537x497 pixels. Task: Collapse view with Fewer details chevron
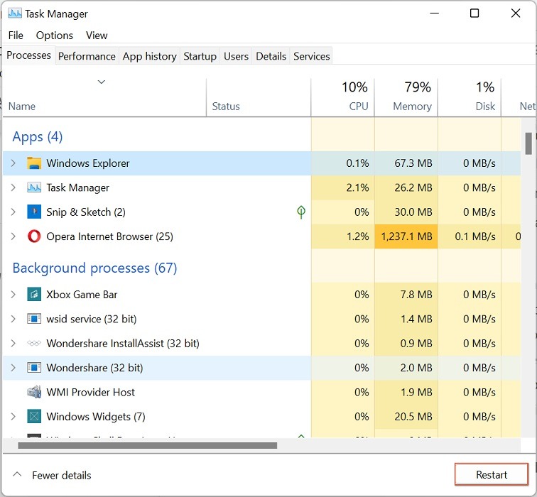(17, 474)
